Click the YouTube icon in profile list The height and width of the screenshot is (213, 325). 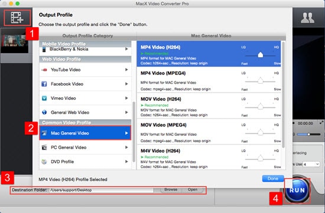44,70
